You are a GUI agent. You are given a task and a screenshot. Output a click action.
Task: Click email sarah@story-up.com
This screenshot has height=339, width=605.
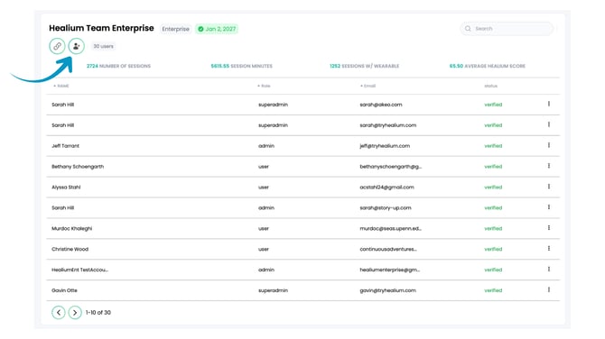coord(386,207)
